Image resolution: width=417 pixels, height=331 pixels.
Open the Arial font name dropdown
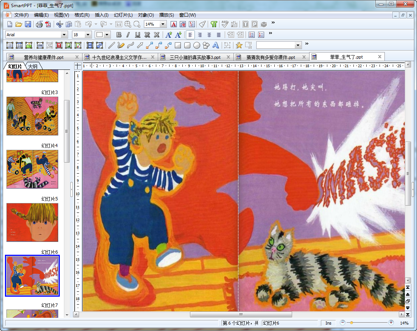point(64,35)
